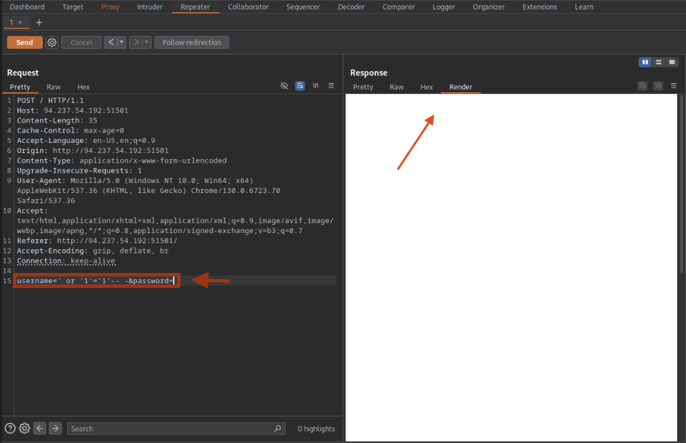
Task: Click the Referer header line
Action: pos(97,240)
